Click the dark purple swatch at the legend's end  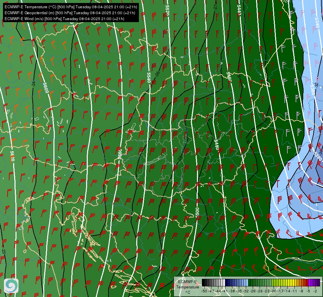[x=319, y=282]
